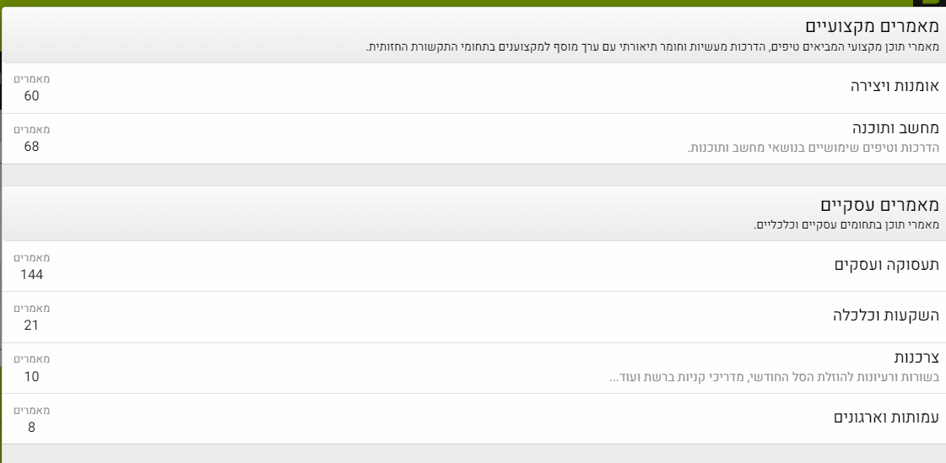The height and width of the screenshot is (463, 946).
Task: Click the 8 article count for עמותות וארגונים
Action: pyautogui.click(x=31, y=427)
